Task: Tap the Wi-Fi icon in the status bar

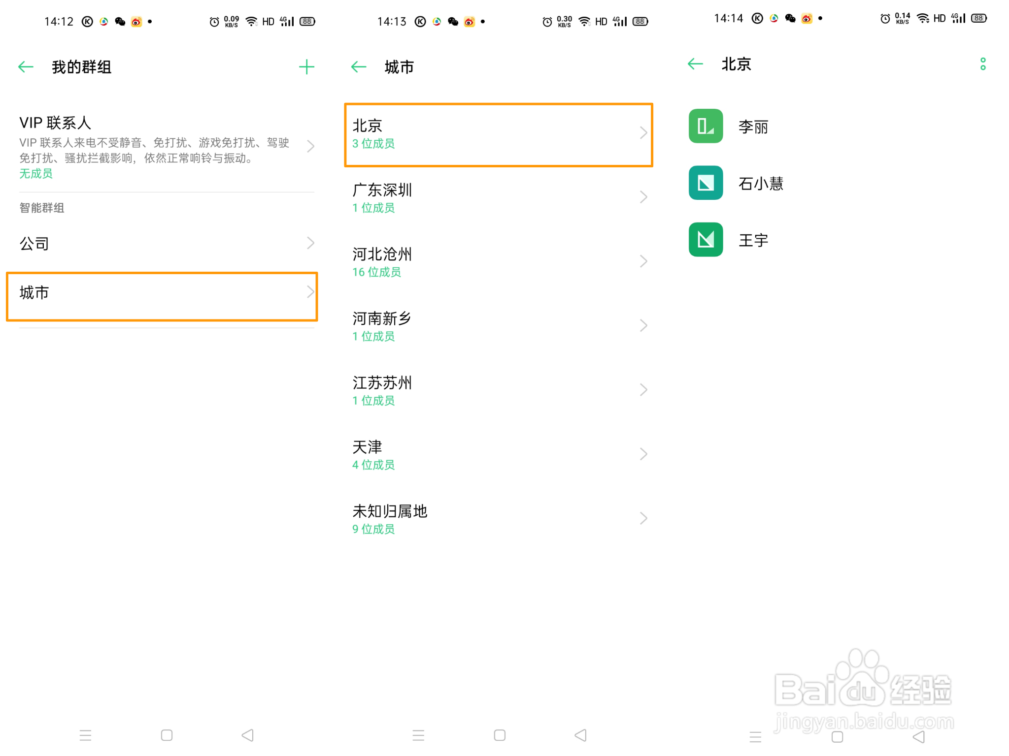Action: (x=251, y=21)
